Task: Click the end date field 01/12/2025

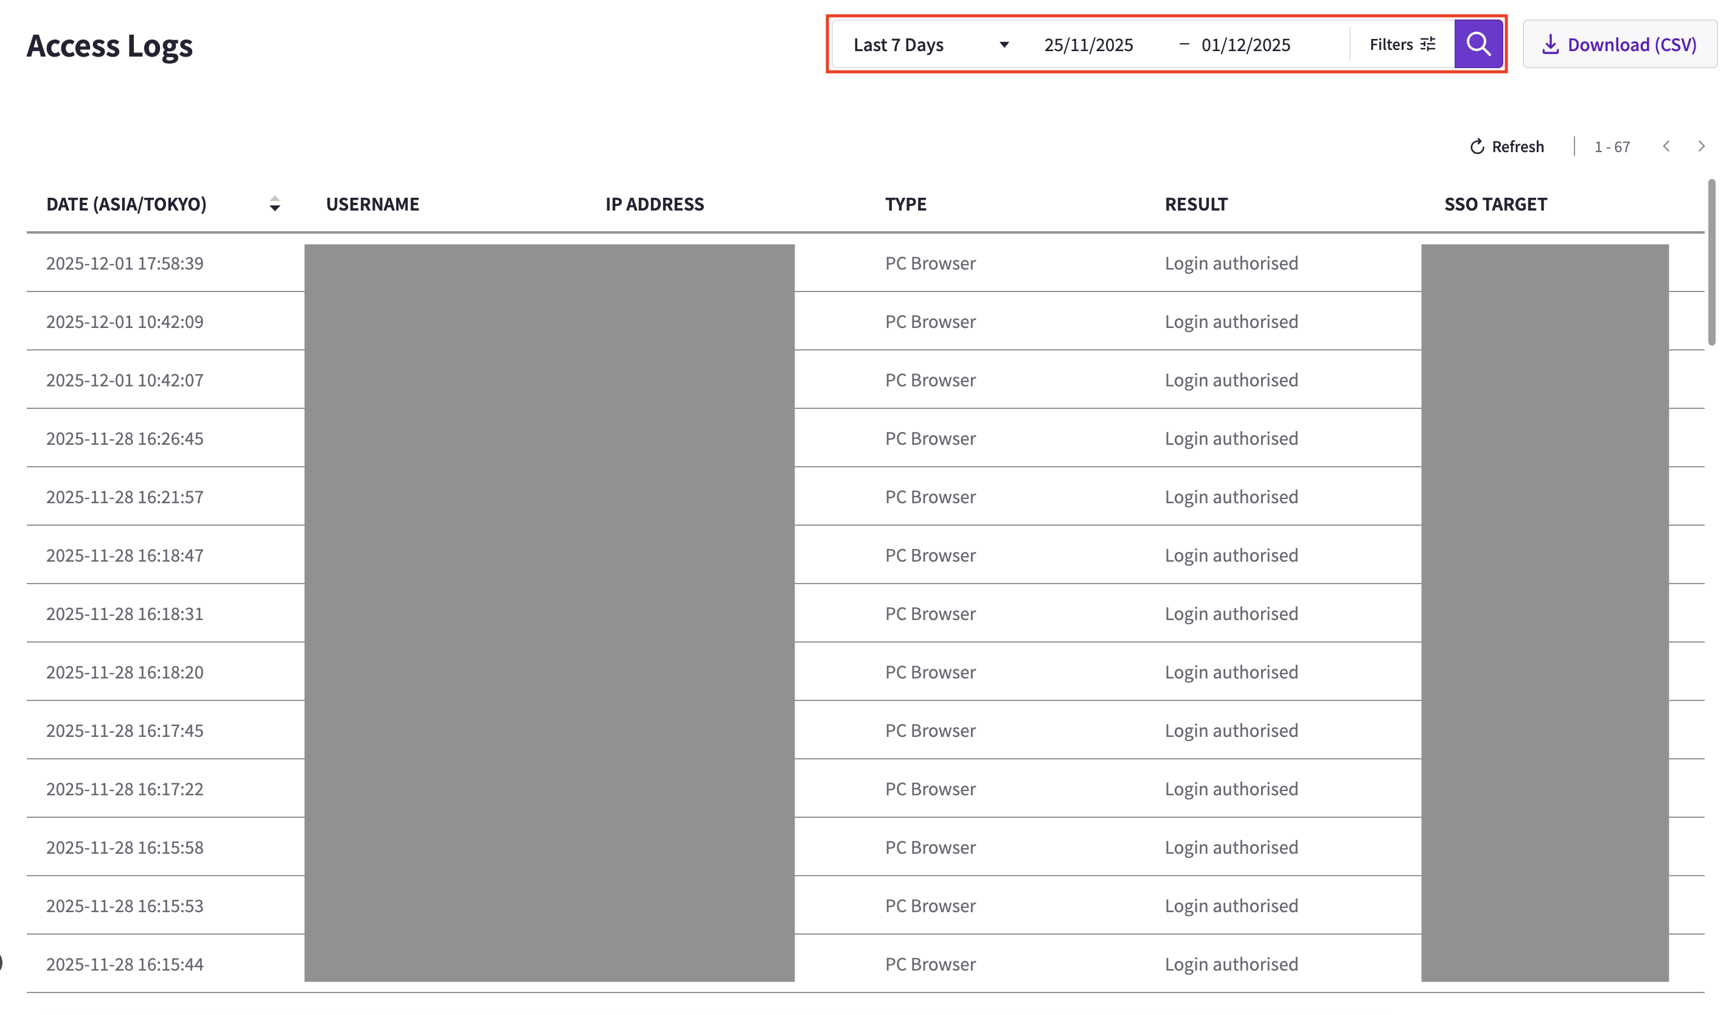Action: point(1245,45)
